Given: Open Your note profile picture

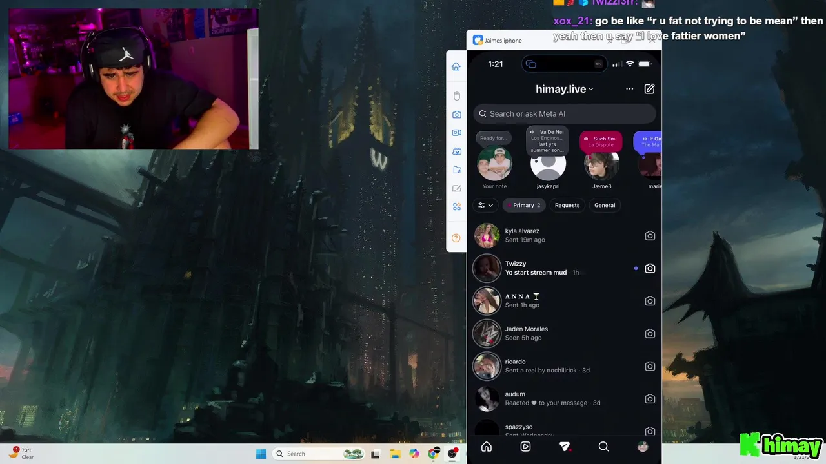Looking at the screenshot, I should (x=494, y=164).
